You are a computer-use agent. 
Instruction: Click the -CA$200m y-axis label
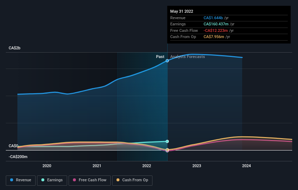tap(18, 157)
